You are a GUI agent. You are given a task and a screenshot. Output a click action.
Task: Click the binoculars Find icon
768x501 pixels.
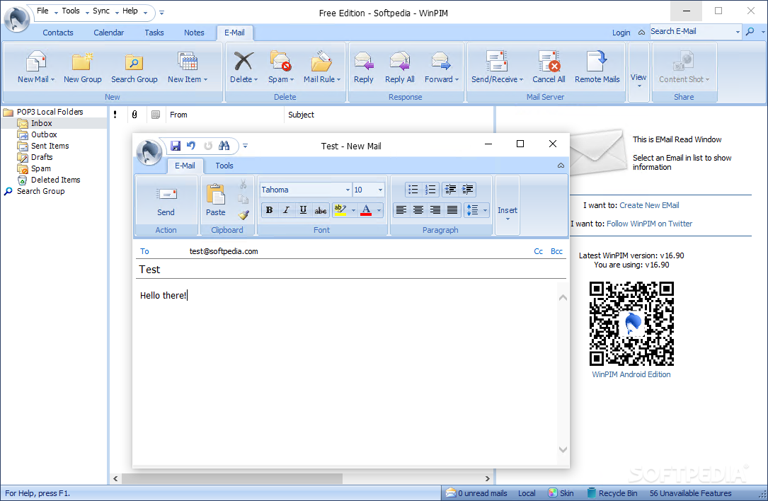(224, 146)
